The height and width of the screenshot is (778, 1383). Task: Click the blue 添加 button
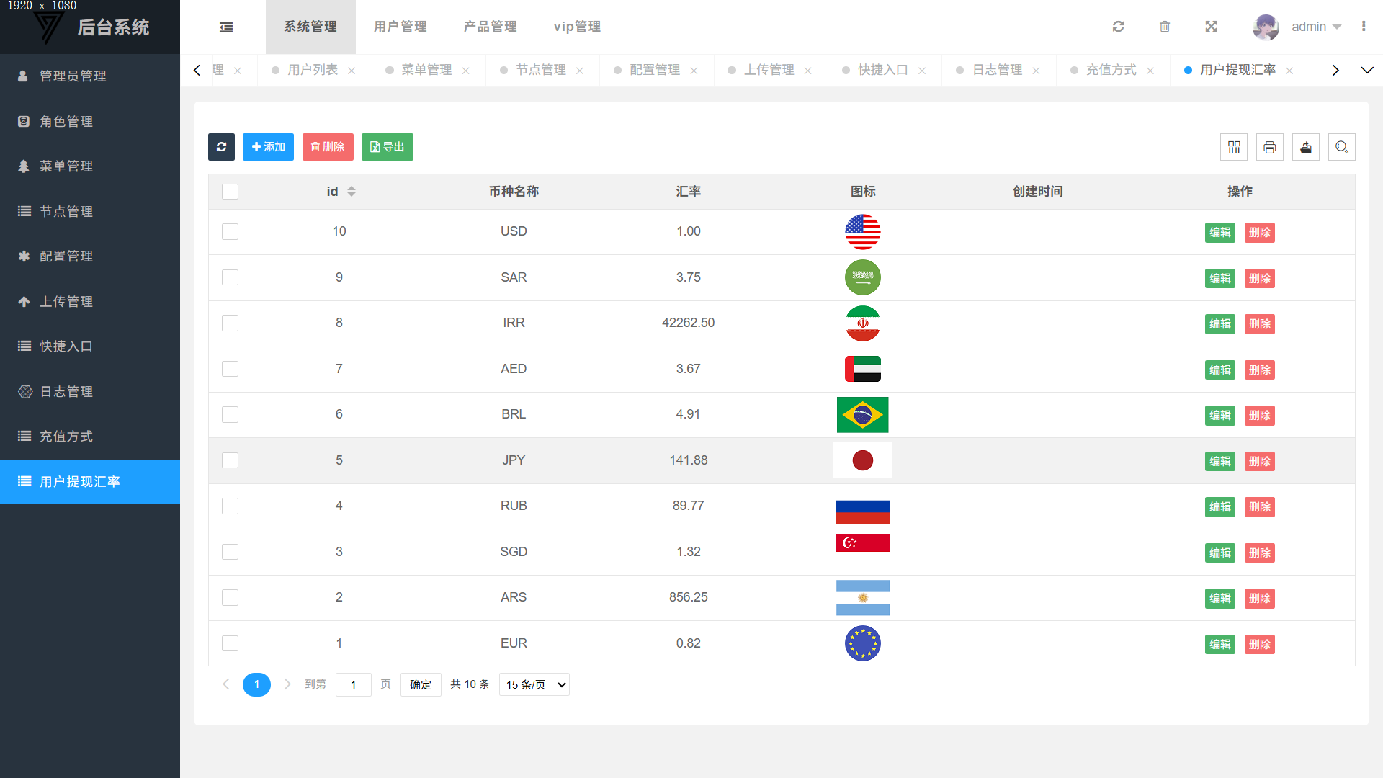pos(268,147)
